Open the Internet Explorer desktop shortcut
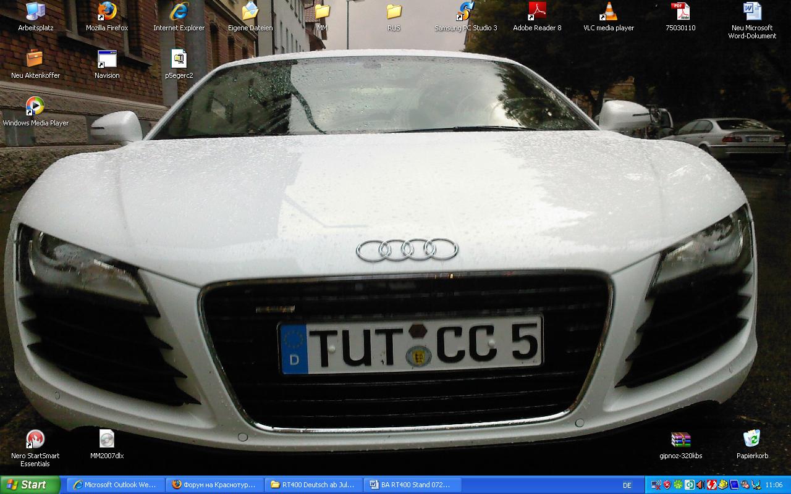 tap(179, 17)
